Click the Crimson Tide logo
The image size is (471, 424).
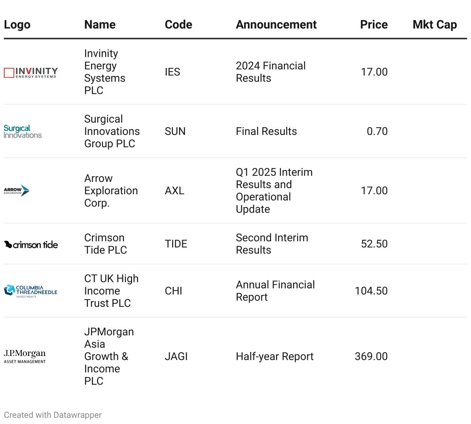point(31,244)
